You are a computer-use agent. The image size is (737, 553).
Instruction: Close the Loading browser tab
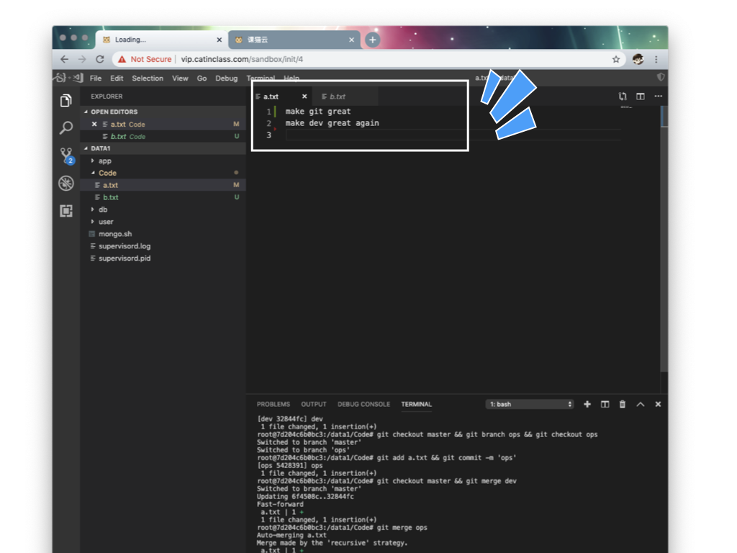[x=219, y=40]
